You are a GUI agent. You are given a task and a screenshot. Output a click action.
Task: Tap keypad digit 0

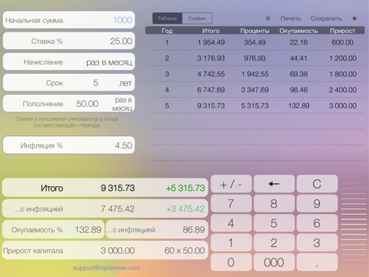[231, 262]
